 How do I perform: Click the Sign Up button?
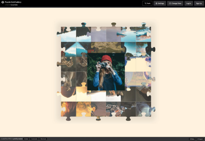click(199, 3)
